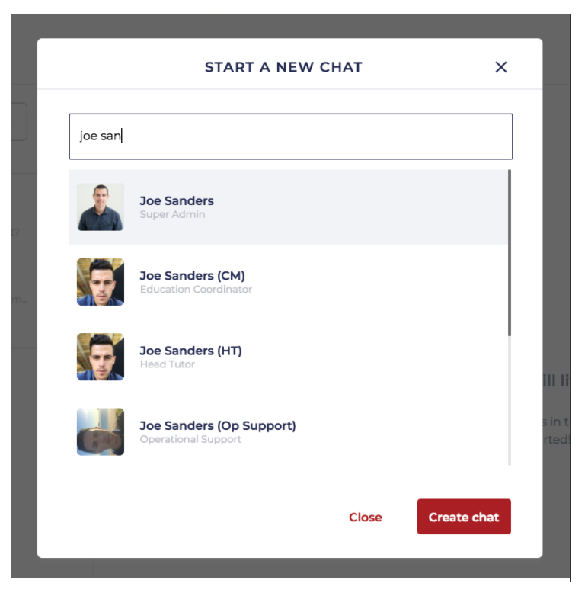Viewport: 588px width, 593px height.
Task: Select the Joe Sanders (HT) name
Action: coord(190,350)
